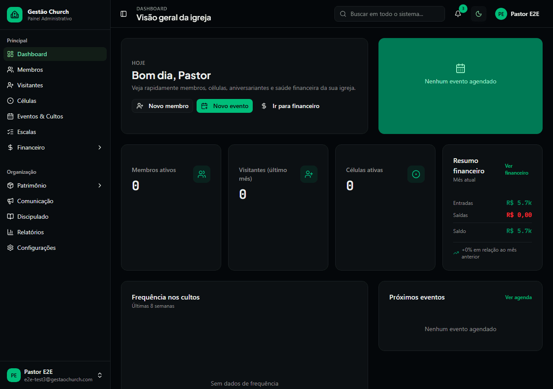The width and height of the screenshot is (553, 389).
Task: Click the Membros ativos people icon
Action: [x=202, y=174]
